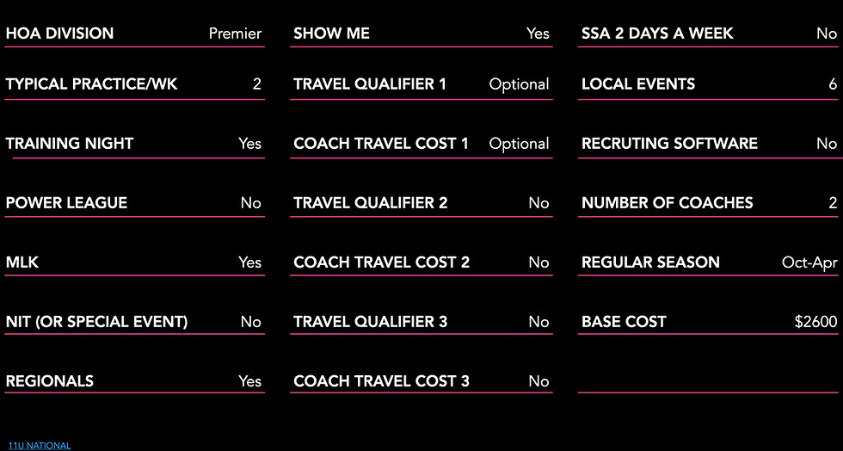Select the SSA 2 DAYS A WEEK label
This screenshot has height=451, width=843.
[x=657, y=34]
